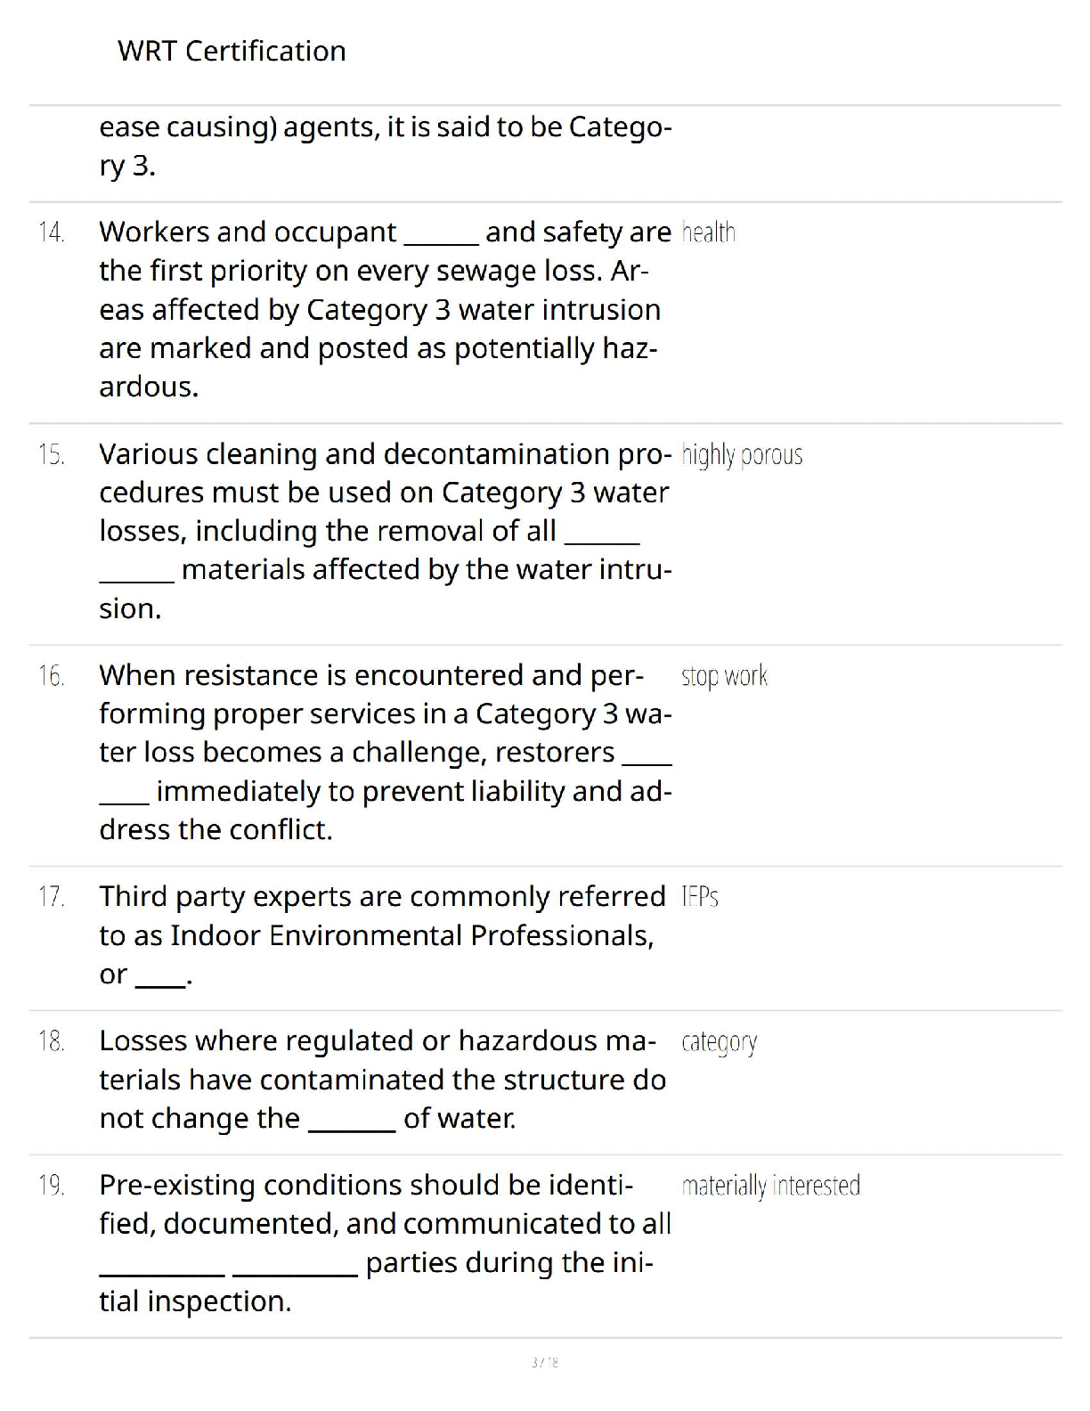Click the question about encountering resistance
The height and width of the screenshot is (1411, 1090).
[x=383, y=752]
